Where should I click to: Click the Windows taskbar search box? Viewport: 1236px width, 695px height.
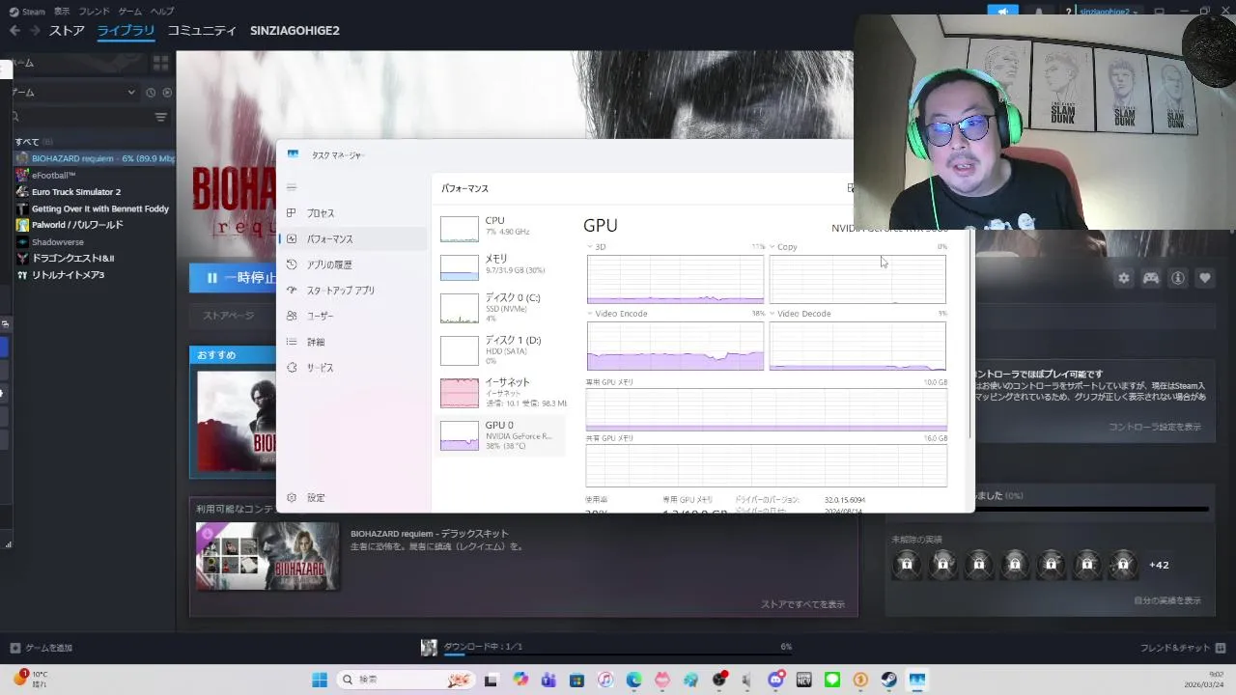tap(406, 680)
